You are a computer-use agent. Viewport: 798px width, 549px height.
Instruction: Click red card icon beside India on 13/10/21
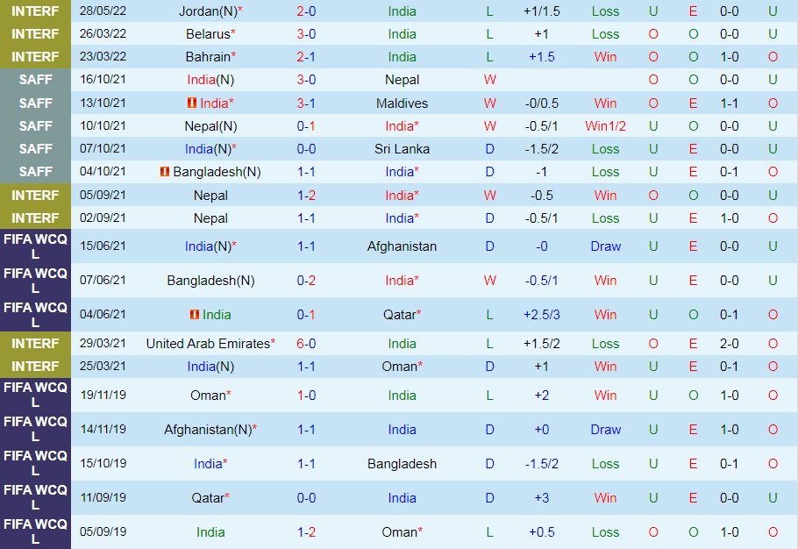(192, 103)
